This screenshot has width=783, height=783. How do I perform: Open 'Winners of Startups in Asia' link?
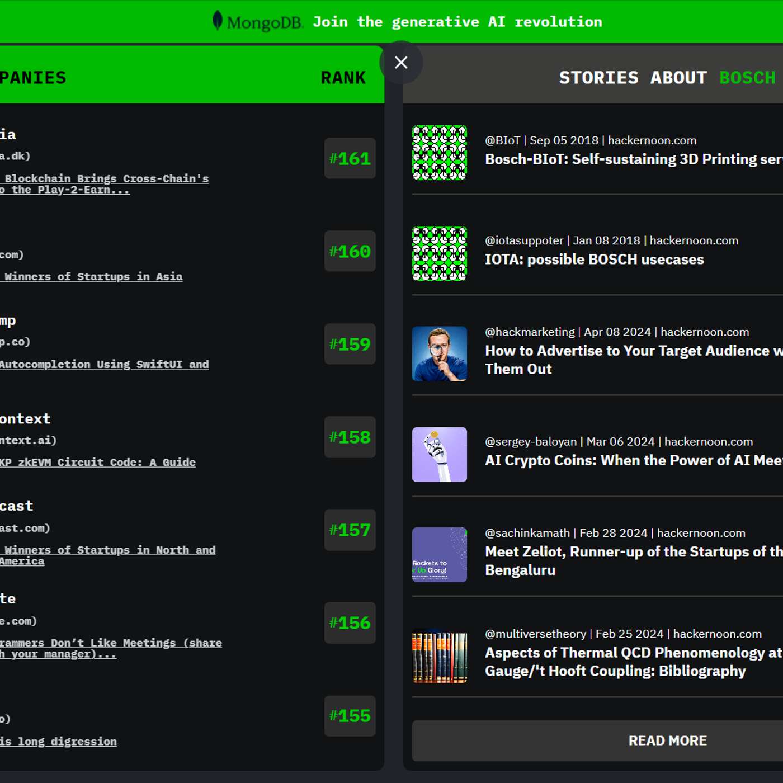pos(93,276)
